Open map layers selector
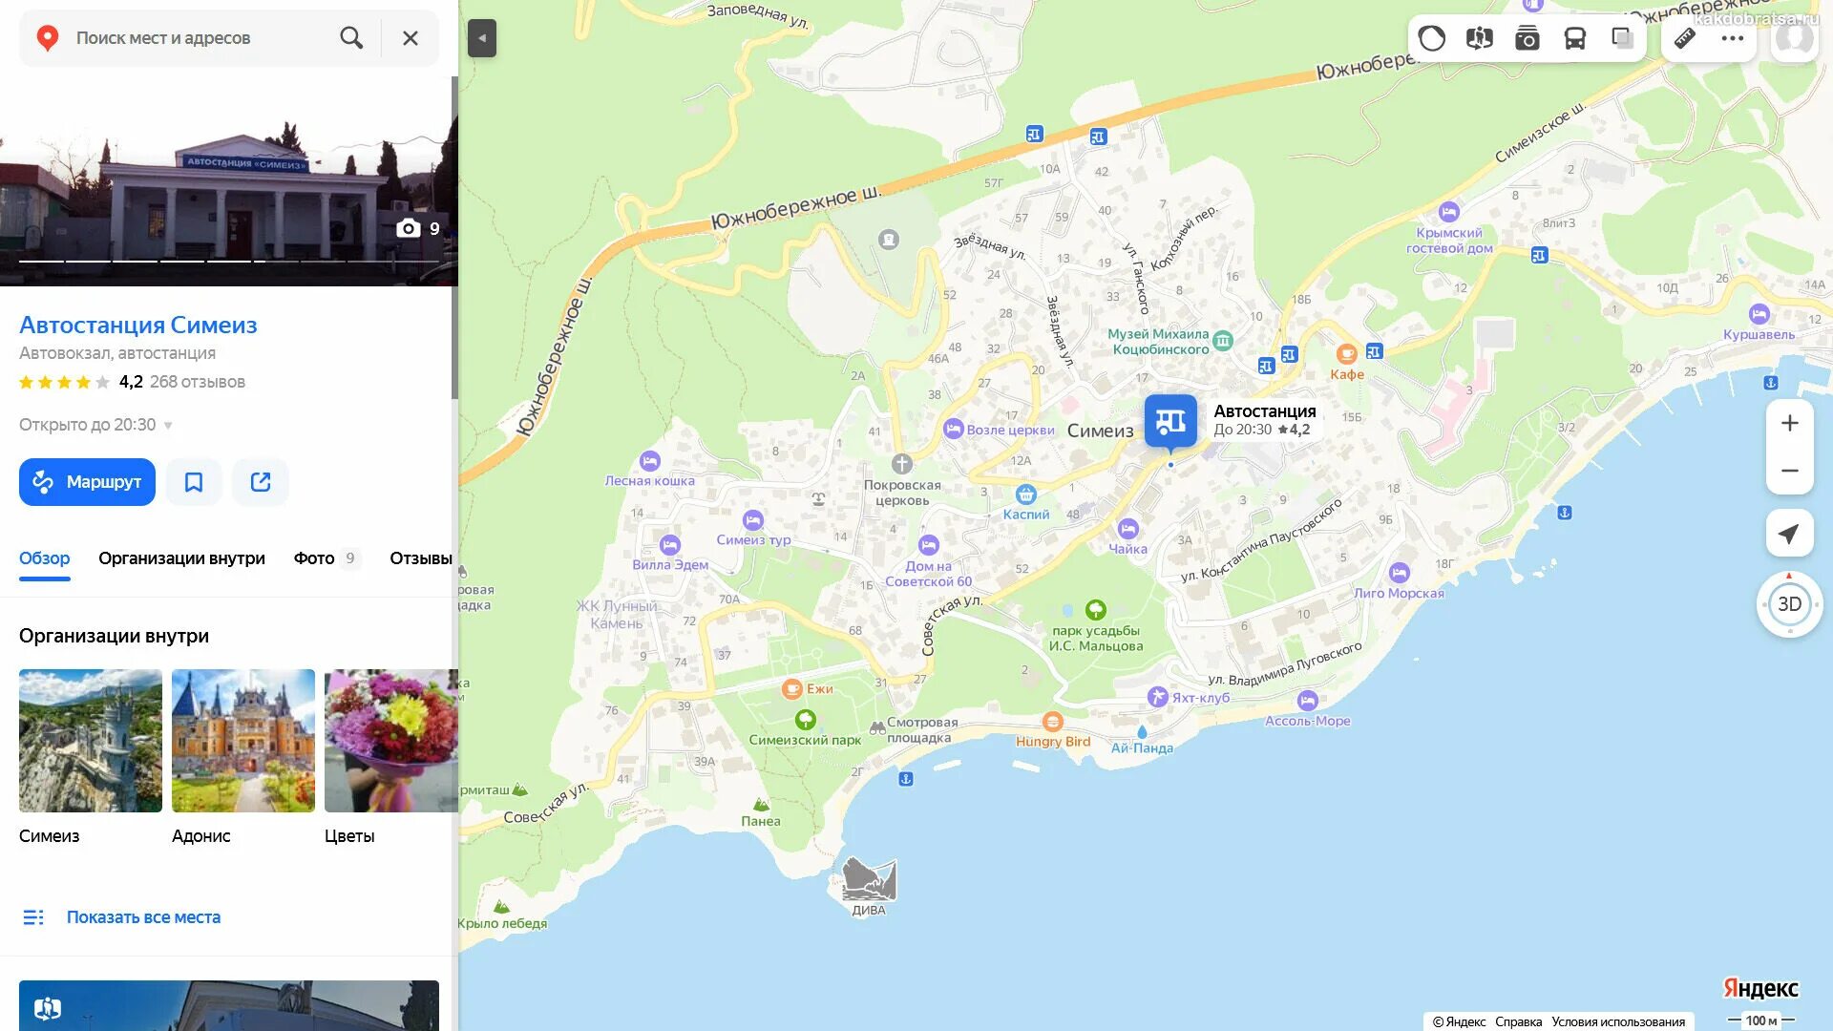This screenshot has width=1833, height=1031. coord(1622,38)
